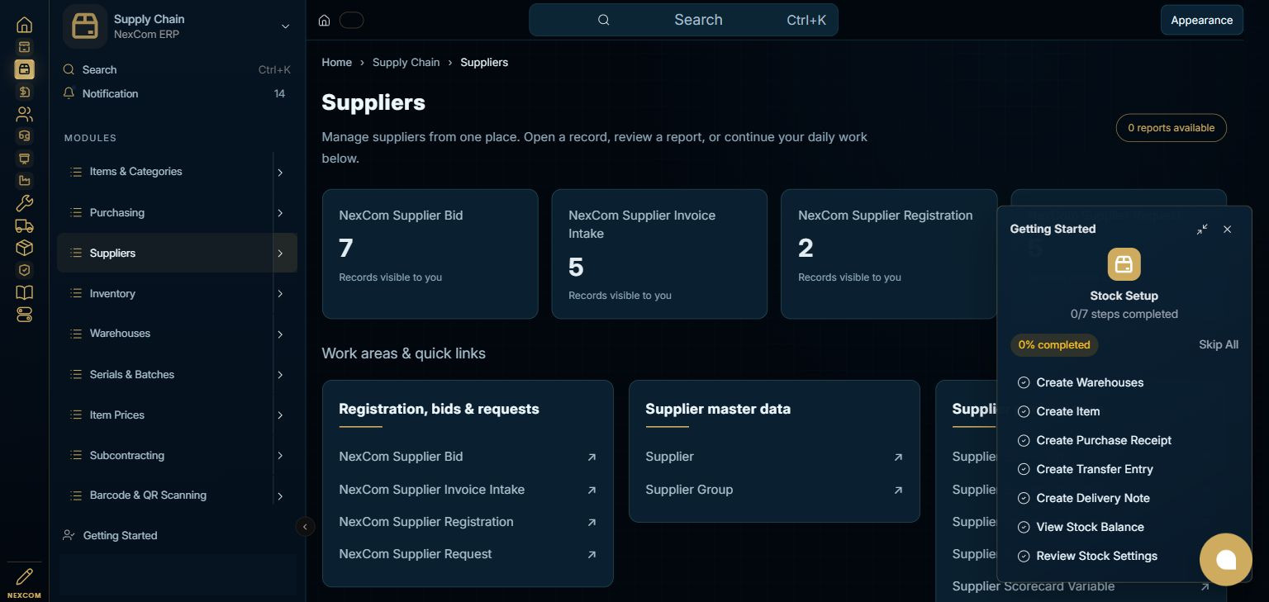Go to the Home breadcrumb

[x=336, y=63]
